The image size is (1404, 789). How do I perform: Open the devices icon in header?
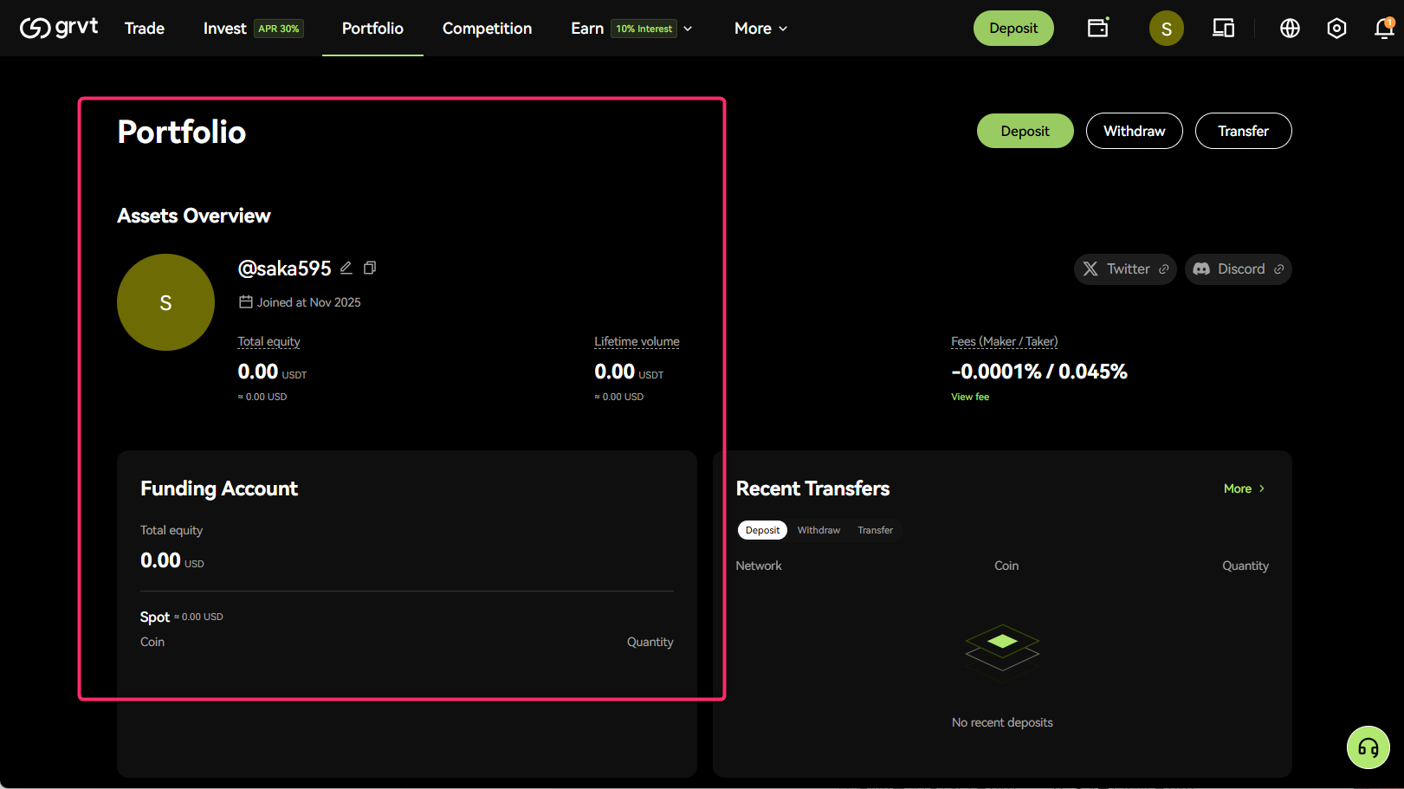tap(1223, 29)
